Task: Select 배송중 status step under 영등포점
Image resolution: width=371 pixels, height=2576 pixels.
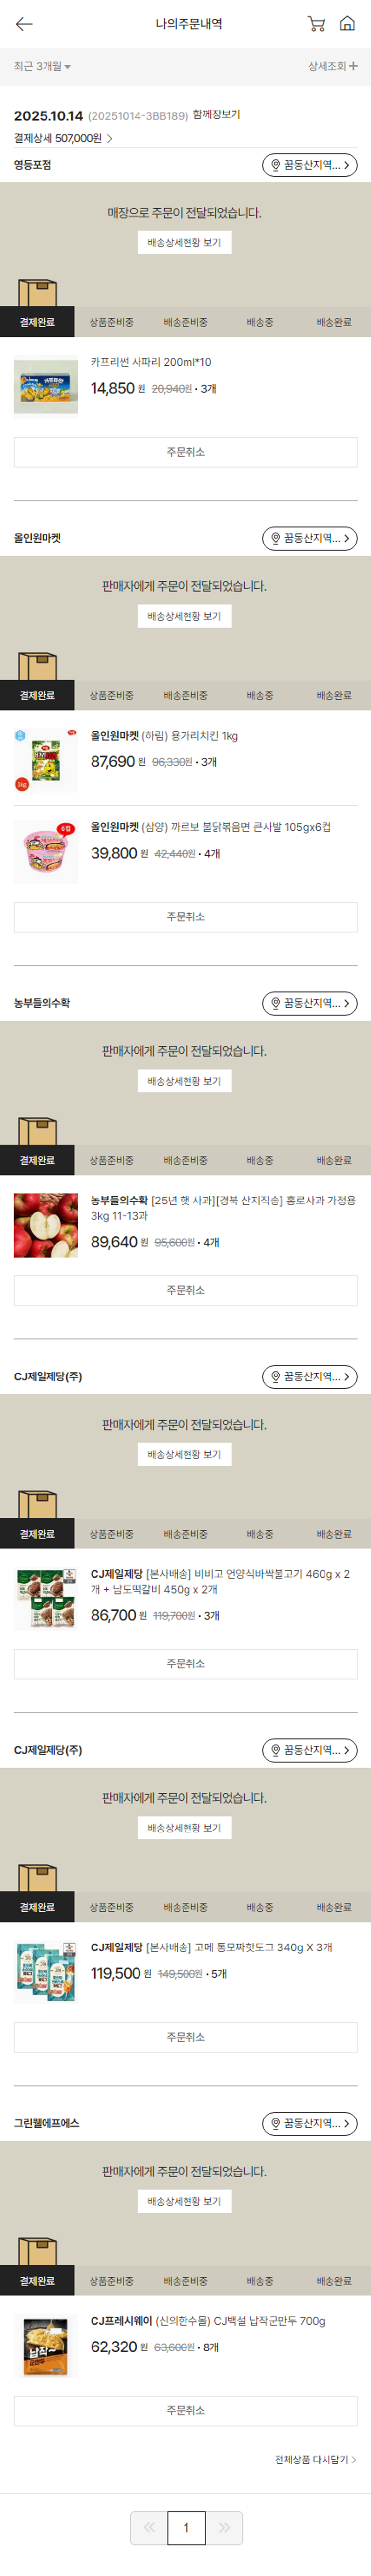Action: 259,322
